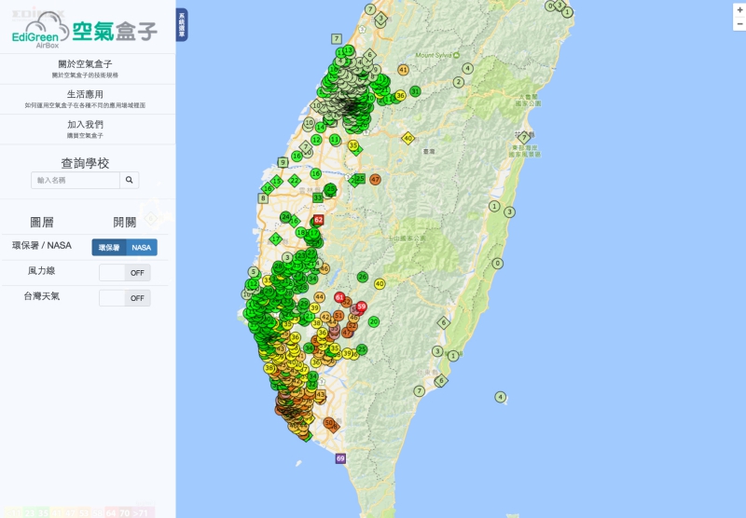The width and height of the screenshot is (746, 518).
Task: Open the 關於空氣盒子 page
Action: pos(85,68)
